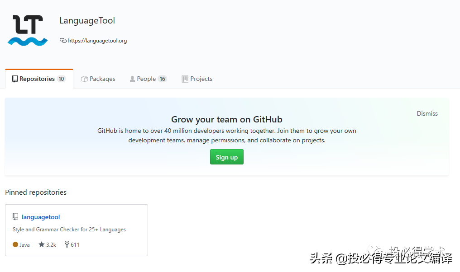
Task: Open the People tab
Action: (146, 79)
